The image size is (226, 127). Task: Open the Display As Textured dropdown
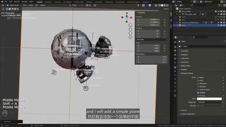coord(209,102)
